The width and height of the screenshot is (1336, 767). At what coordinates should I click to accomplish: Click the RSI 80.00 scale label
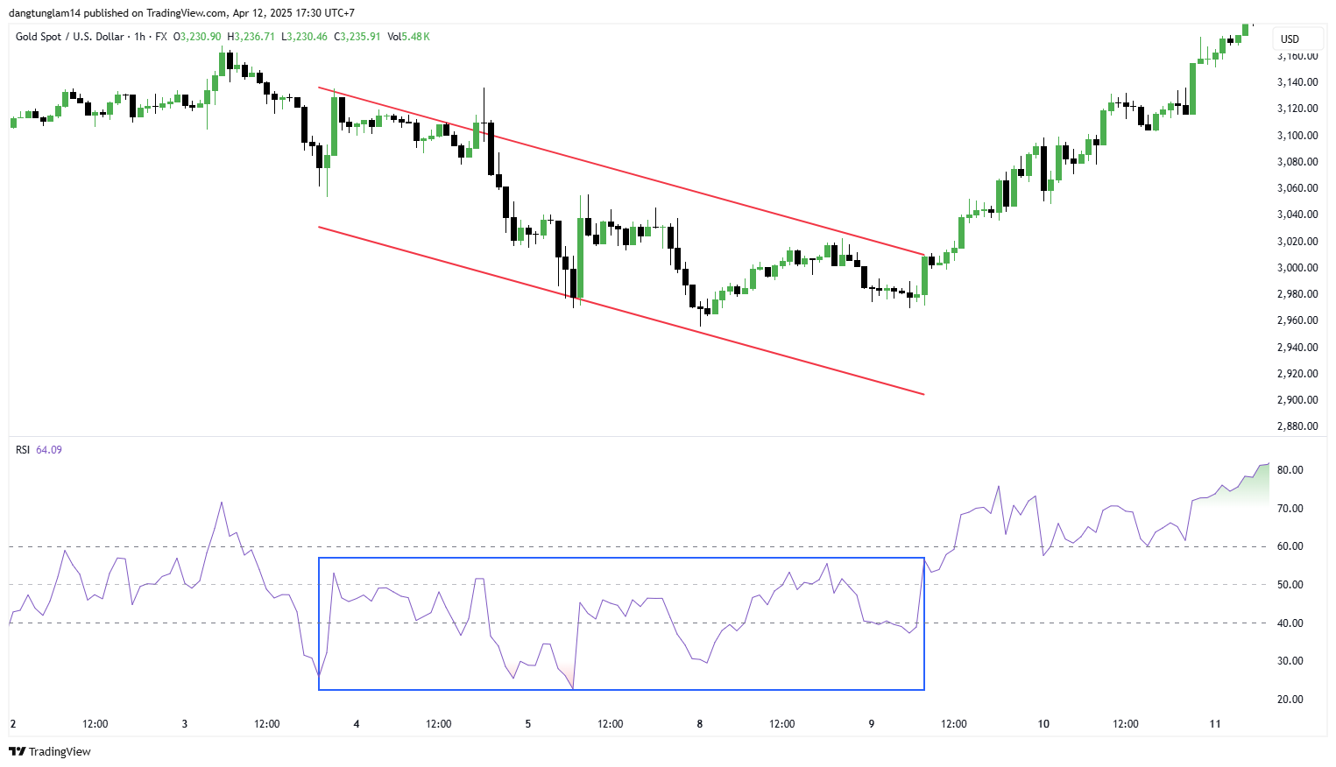1290,470
